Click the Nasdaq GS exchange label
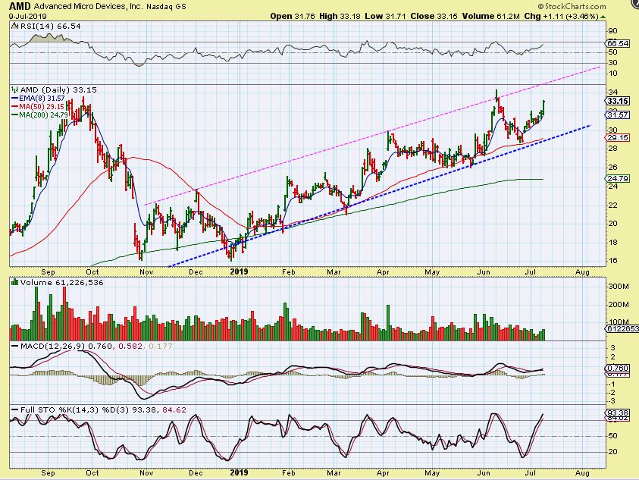 click(165, 7)
